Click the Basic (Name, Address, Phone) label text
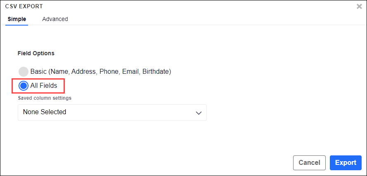 coord(100,71)
